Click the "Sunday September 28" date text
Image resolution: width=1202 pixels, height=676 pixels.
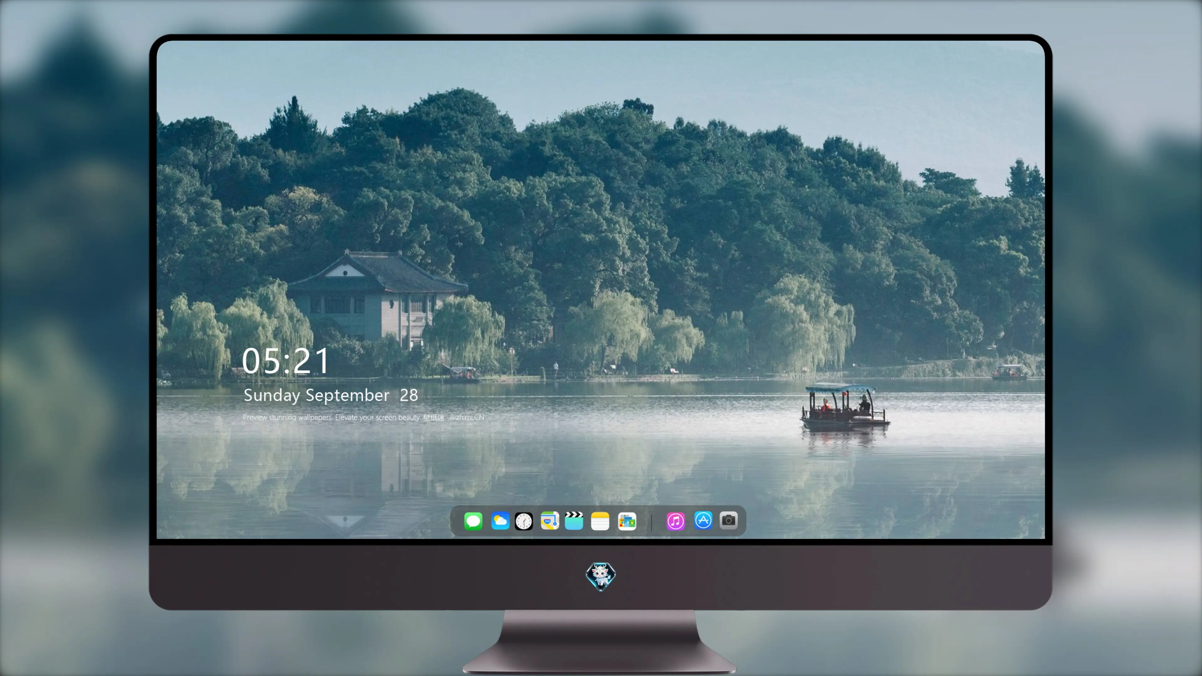click(x=330, y=396)
